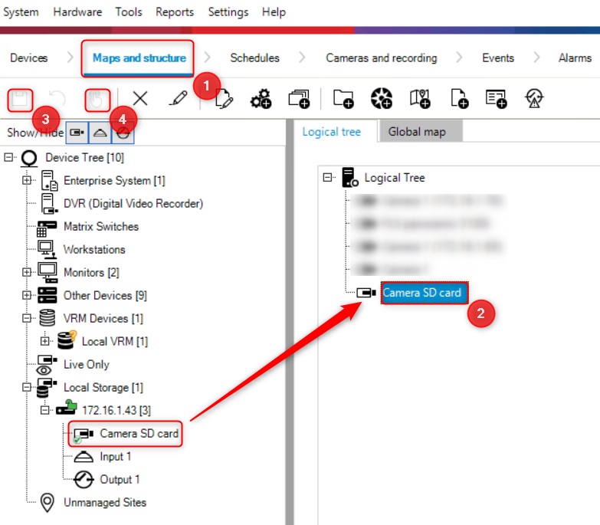Viewport: 600px width, 525px height.
Task: Select the Input 1 tree item
Action: point(115,456)
